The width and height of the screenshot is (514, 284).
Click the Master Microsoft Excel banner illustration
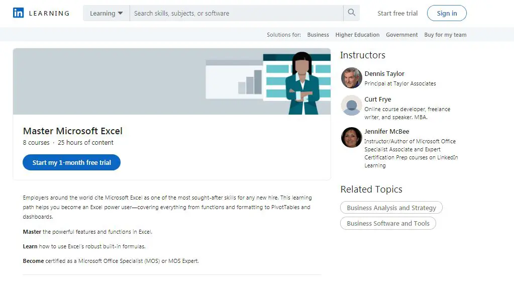172,81
